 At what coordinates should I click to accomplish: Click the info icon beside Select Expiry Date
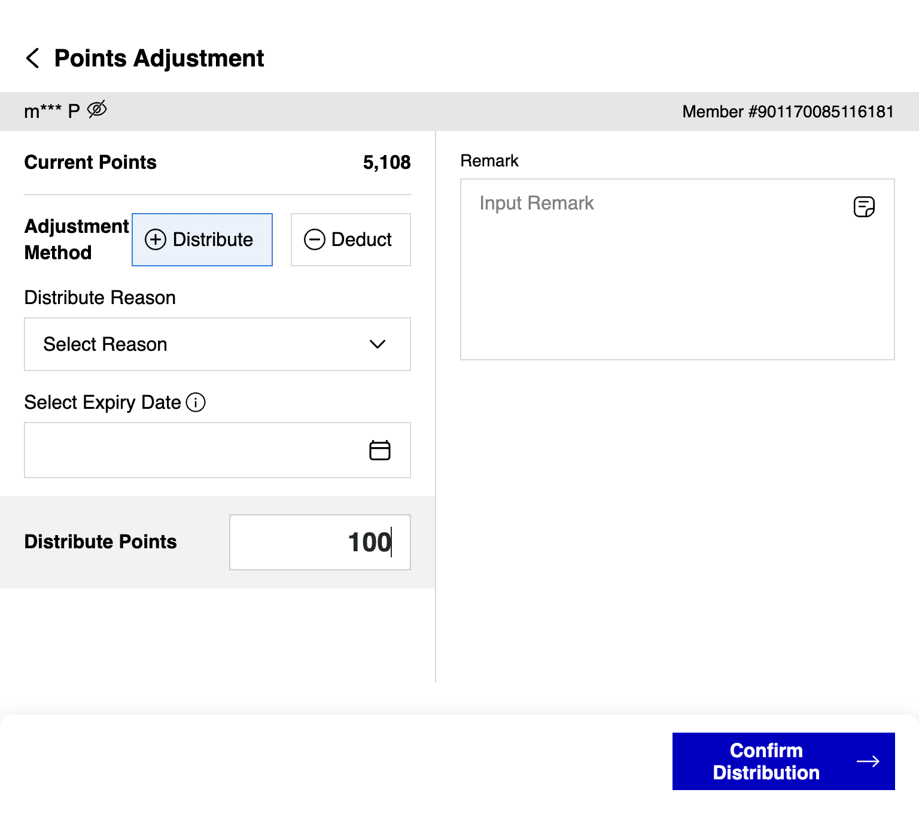196,402
